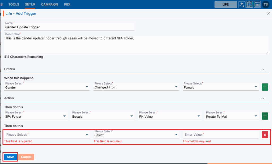This screenshot has width=272, height=164.
Task: Remove the empty action row with red X
Action: (265, 135)
